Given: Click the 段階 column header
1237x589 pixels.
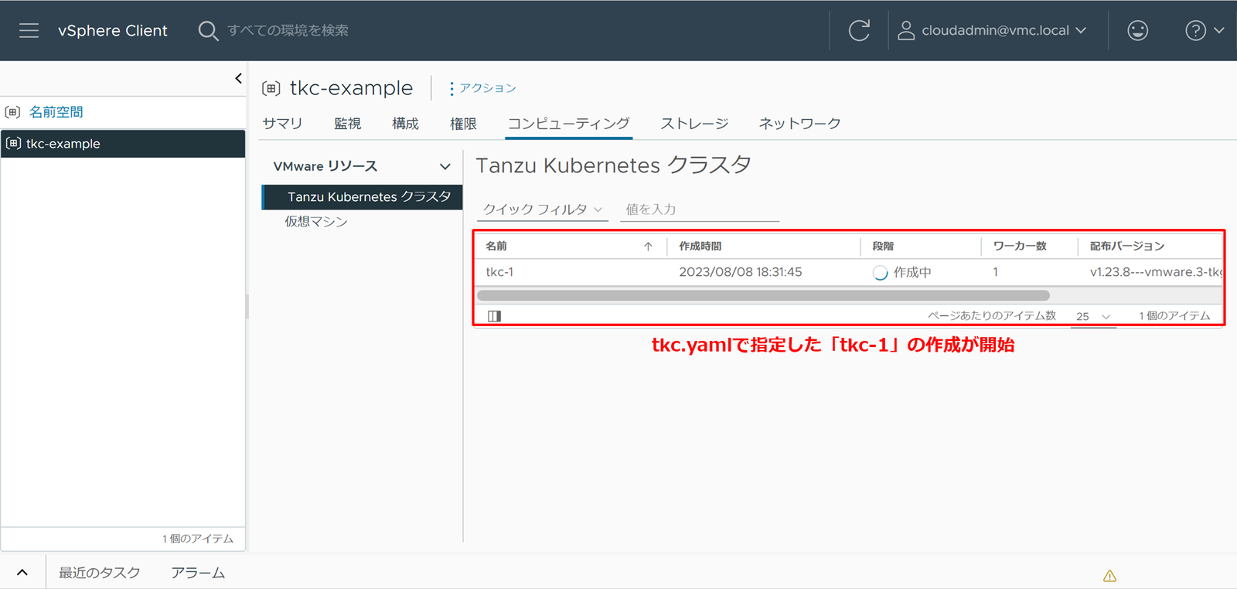Looking at the screenshot, I should 883,247.
